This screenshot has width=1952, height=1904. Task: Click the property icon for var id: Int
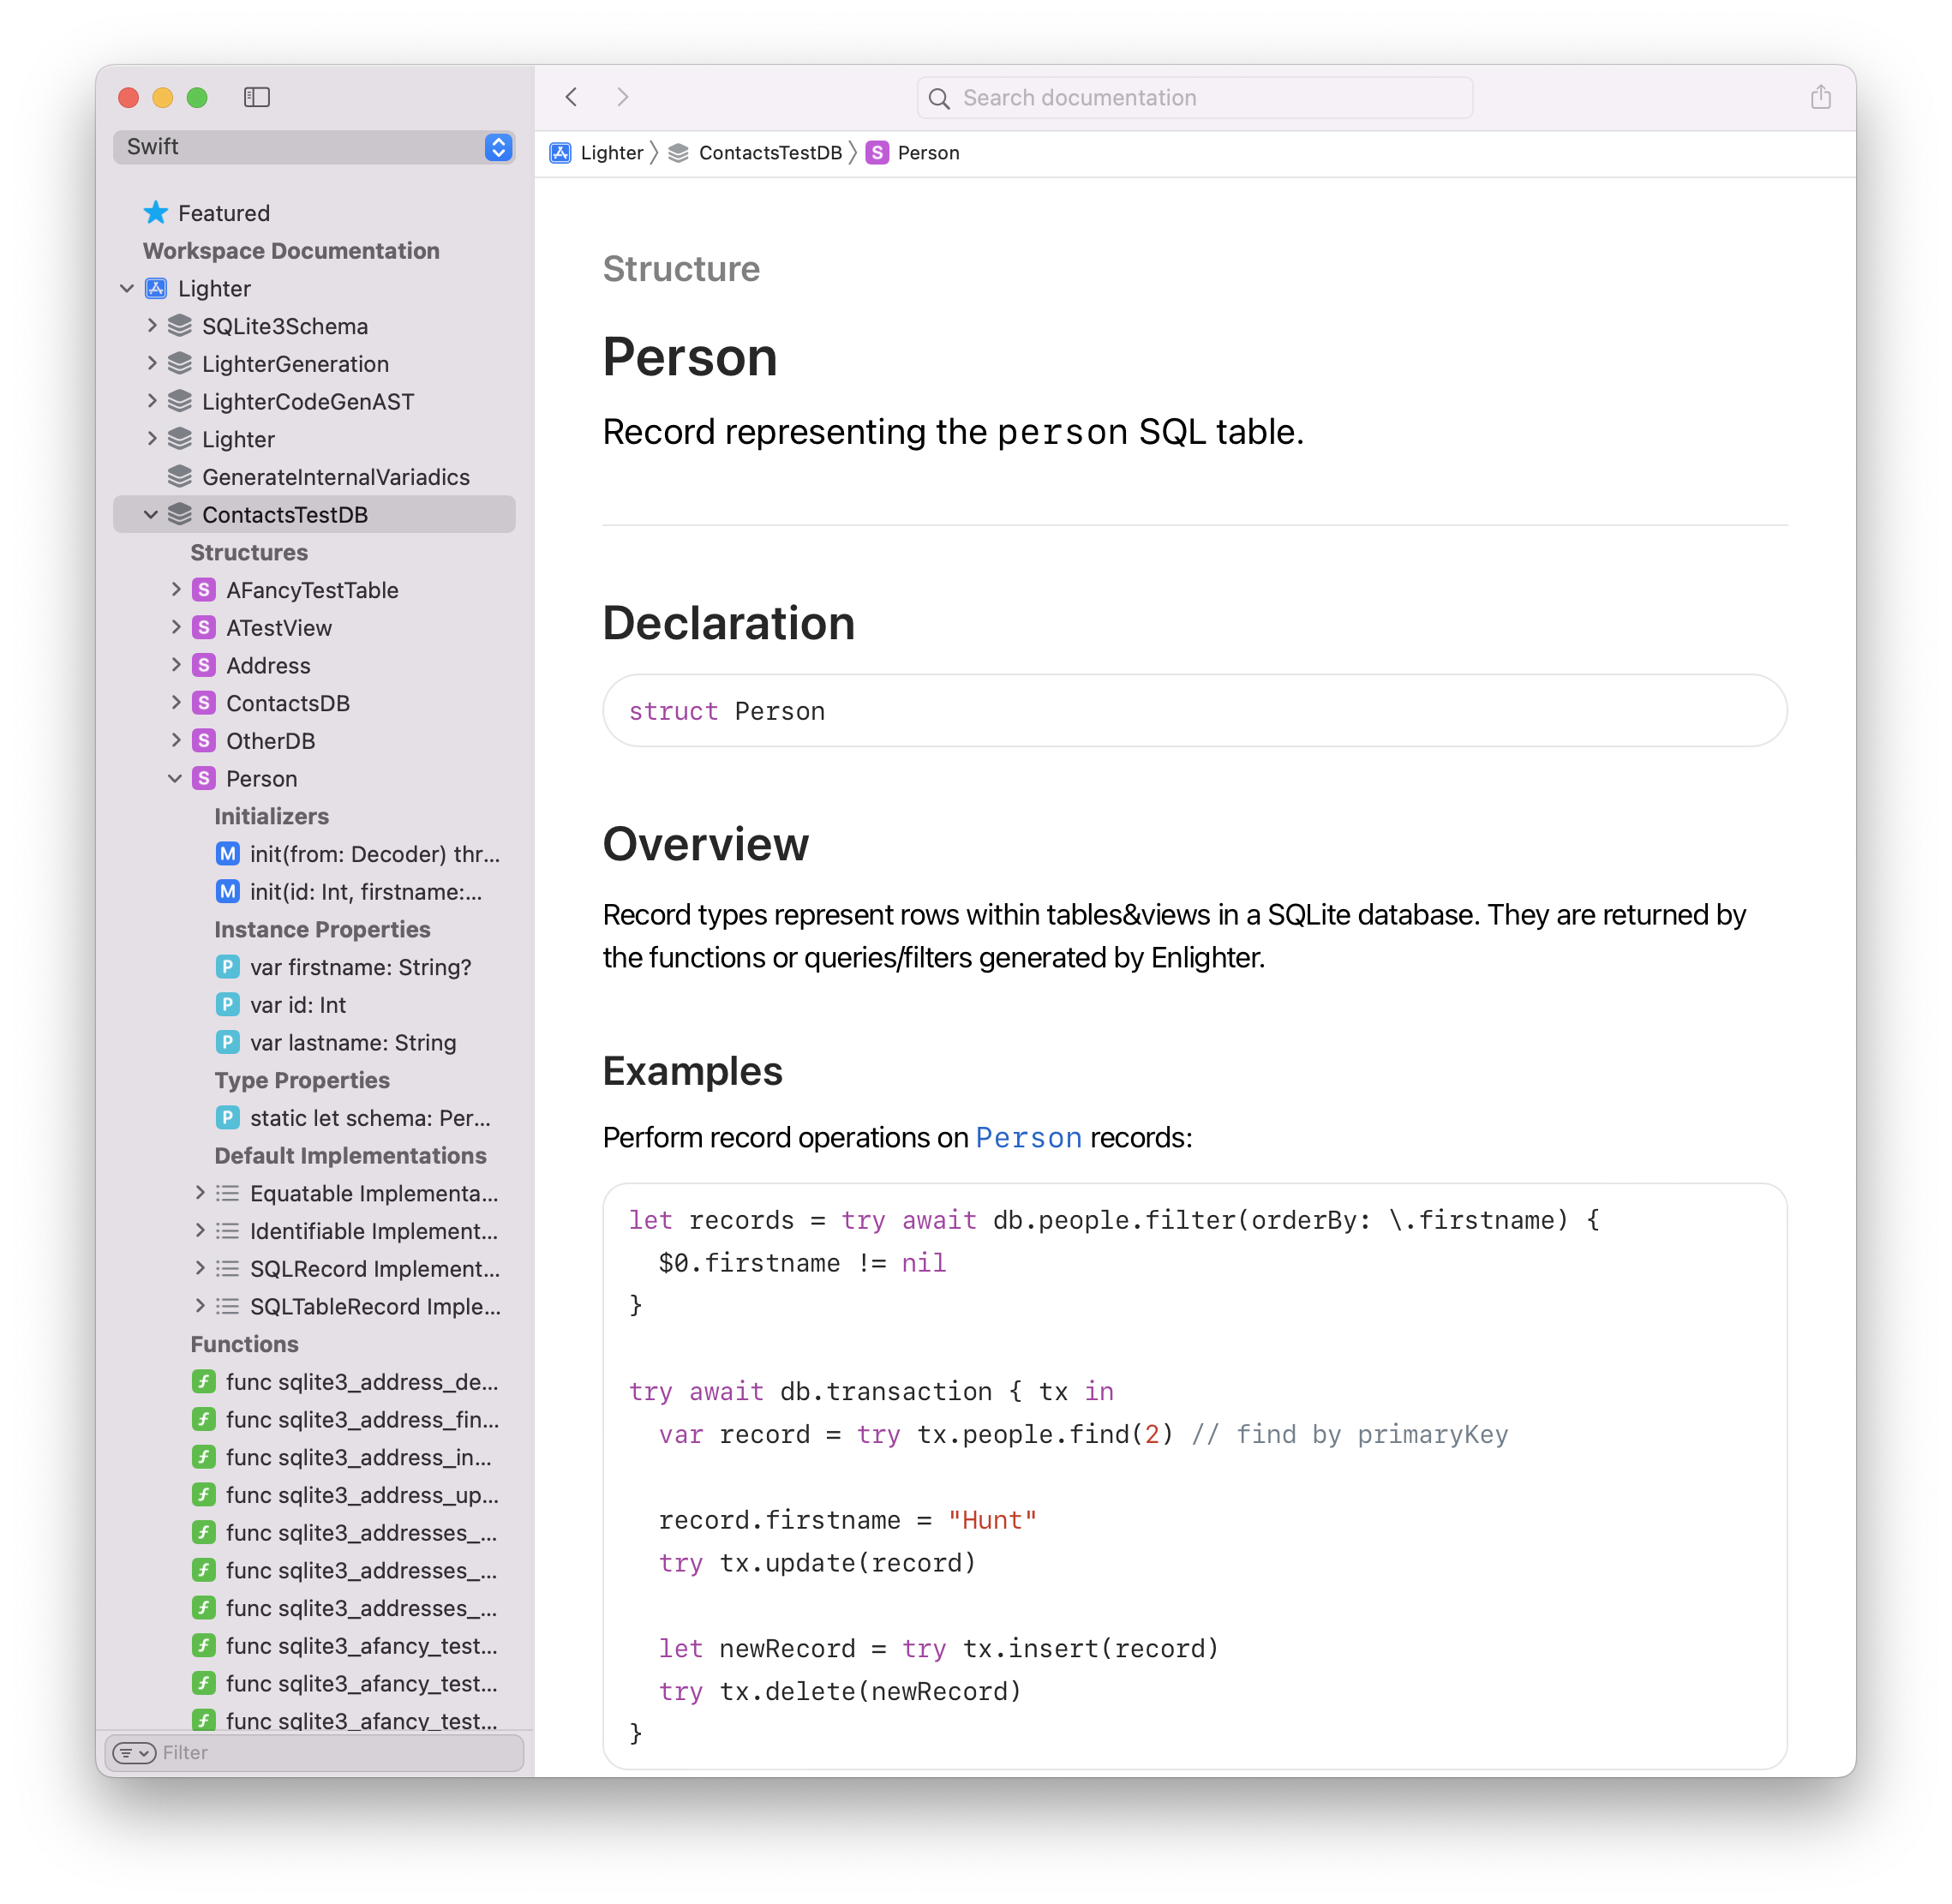(228, 1005)
